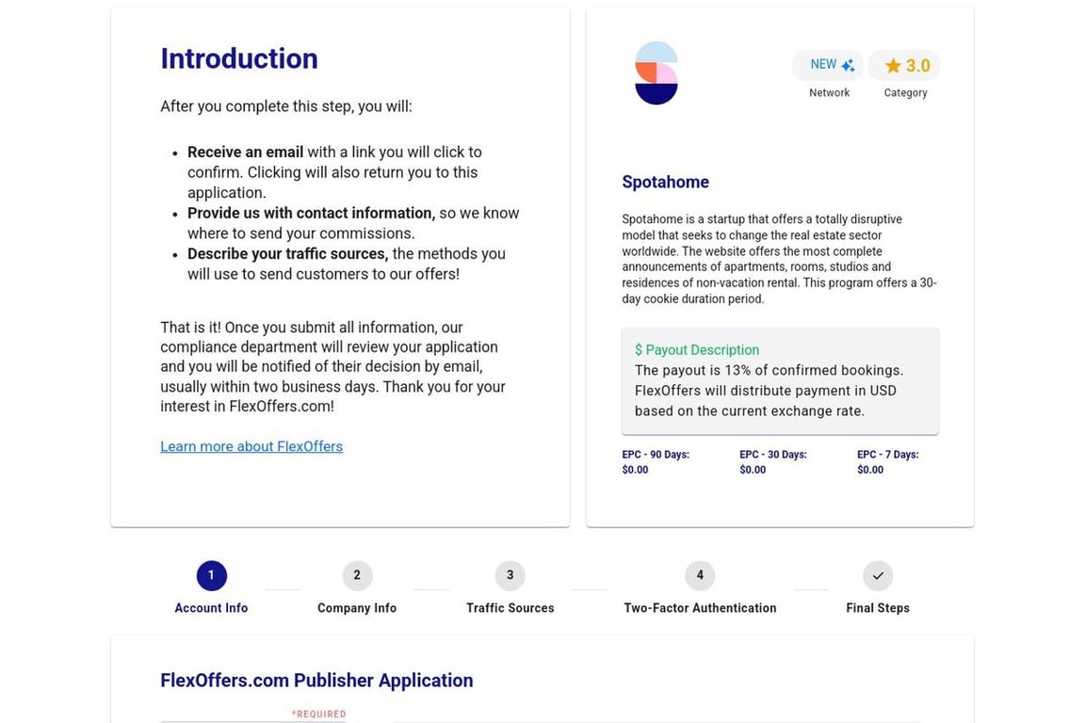This screenshot has width=1085, height=723.
Task: Select step 4 Two-Factor Authentication circle
Action: 700,575
